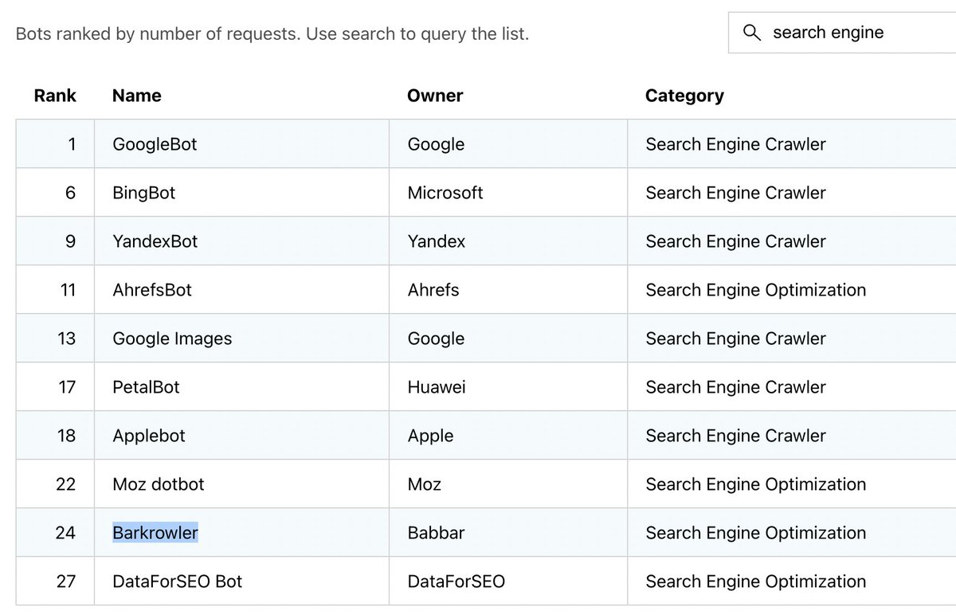
Task: Click rank 17 cell
Action: pyautogui.click(x=55, y=387)
